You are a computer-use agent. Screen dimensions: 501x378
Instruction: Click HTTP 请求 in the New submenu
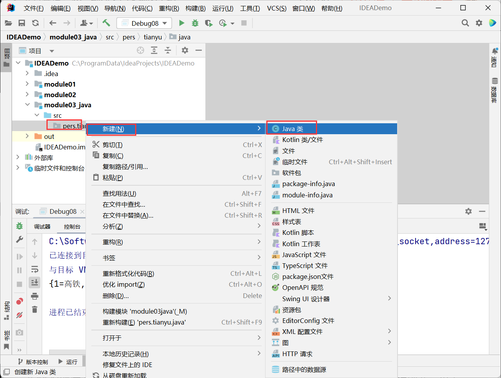click(332, 354)
